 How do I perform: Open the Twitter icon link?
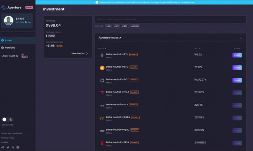[8, 147]
